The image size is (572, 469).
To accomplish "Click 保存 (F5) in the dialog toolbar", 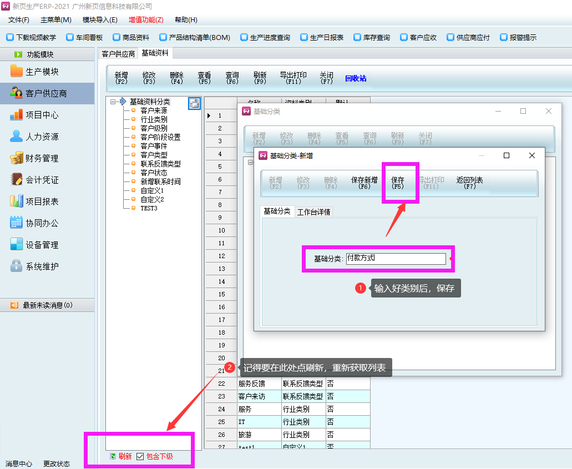I will (x=398, y=183).
